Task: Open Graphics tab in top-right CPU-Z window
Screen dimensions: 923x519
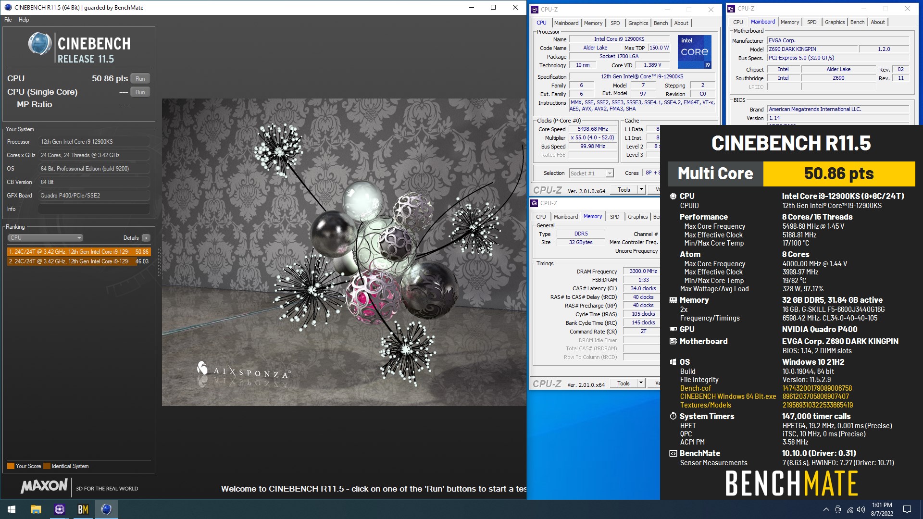Action: click(x=835, y=22)
